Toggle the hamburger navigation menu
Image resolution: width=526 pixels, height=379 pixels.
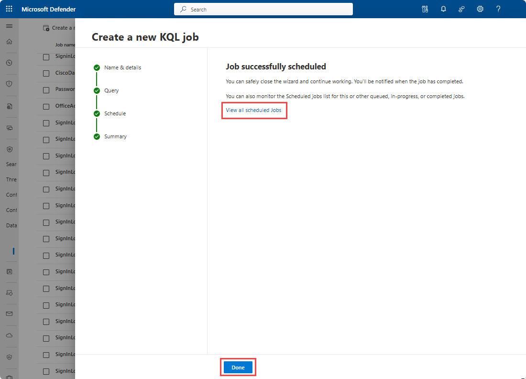pos(10,26)
